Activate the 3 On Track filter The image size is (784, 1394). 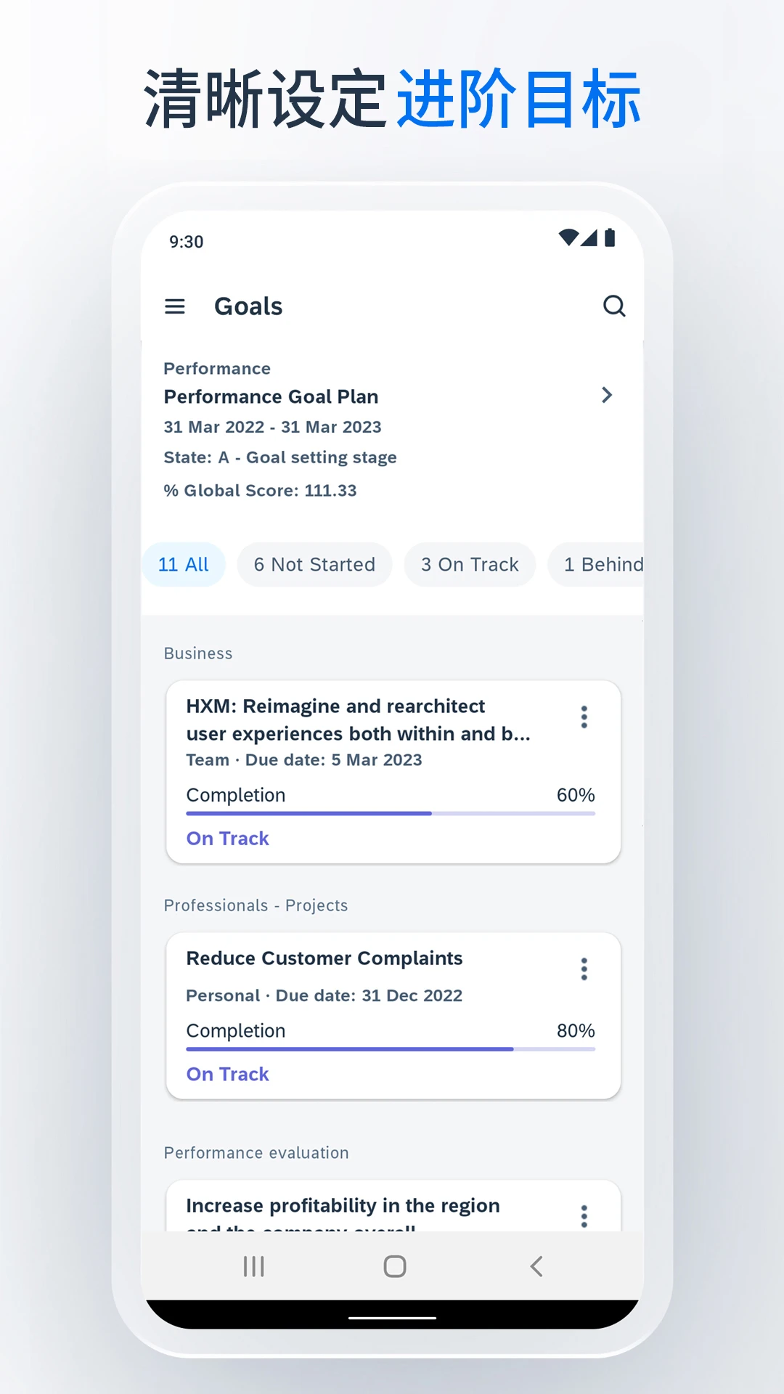(470, 564)
